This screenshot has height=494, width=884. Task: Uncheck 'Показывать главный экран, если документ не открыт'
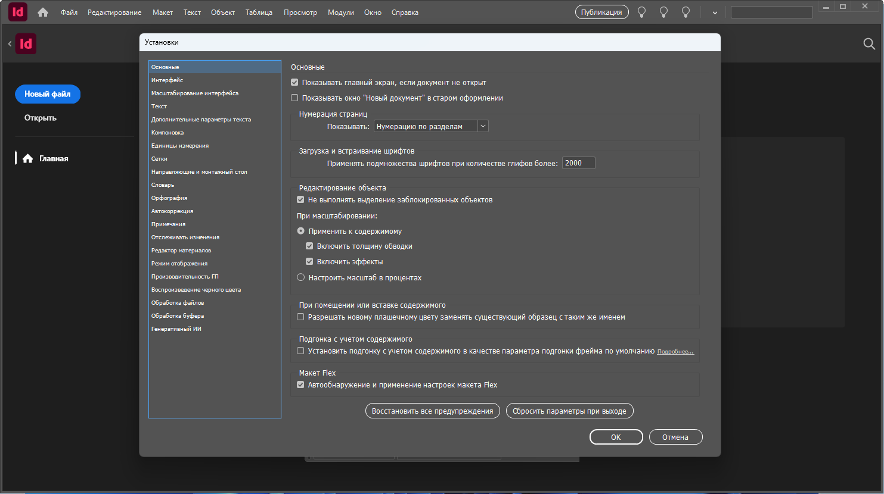click(294, 83)
